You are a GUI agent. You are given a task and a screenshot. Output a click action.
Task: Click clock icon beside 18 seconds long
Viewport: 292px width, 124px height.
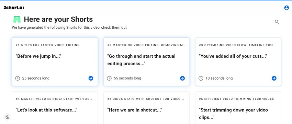pyautogui.click(x=201, y=78)
